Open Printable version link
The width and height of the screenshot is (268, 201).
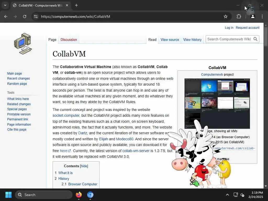19,114
